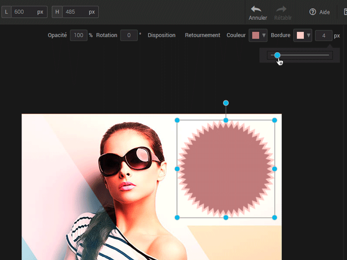Click the bottom-middle resize handle of the shape
The image size is (347, 260).
[x=226, y=217]
